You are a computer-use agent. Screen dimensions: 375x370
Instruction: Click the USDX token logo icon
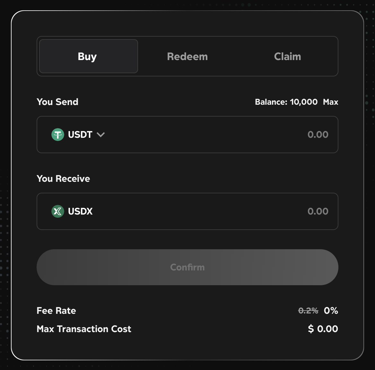tap(58, 211)
